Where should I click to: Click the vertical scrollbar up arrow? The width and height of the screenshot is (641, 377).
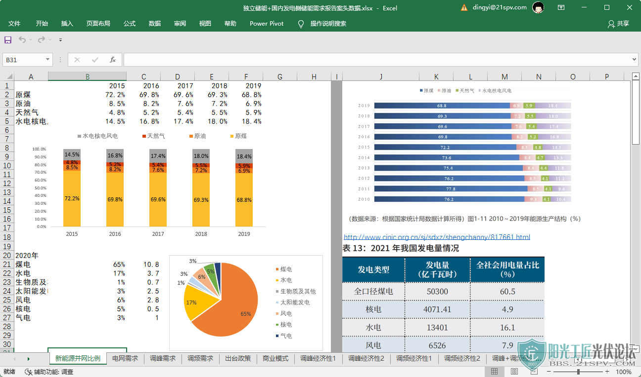(636, 76)
